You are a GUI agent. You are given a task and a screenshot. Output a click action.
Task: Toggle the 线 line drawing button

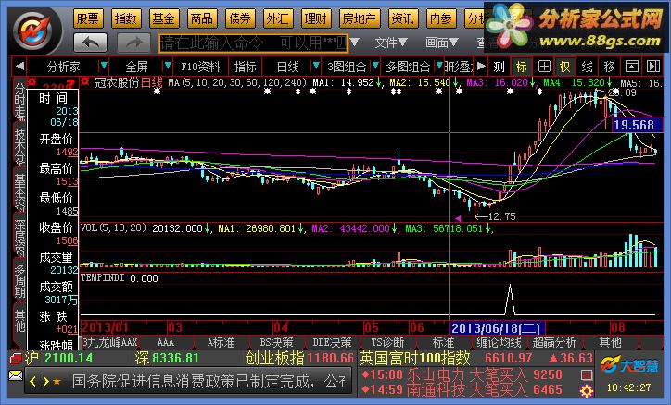588,67
